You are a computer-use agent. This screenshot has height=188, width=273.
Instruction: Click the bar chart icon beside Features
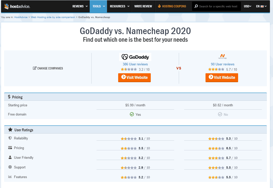pyautogui.click(x=10, y=177)
